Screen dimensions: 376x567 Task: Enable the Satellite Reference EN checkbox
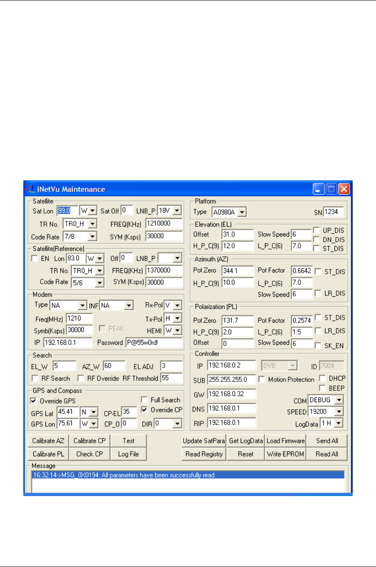point(35,259)
